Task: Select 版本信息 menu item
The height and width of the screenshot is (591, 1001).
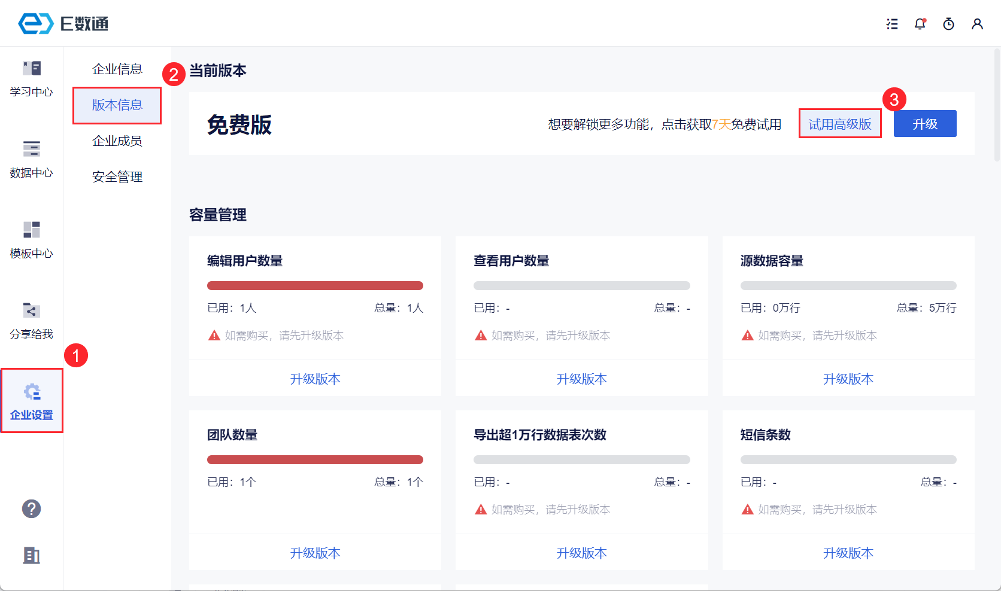Action: click(x=117, y=105)
